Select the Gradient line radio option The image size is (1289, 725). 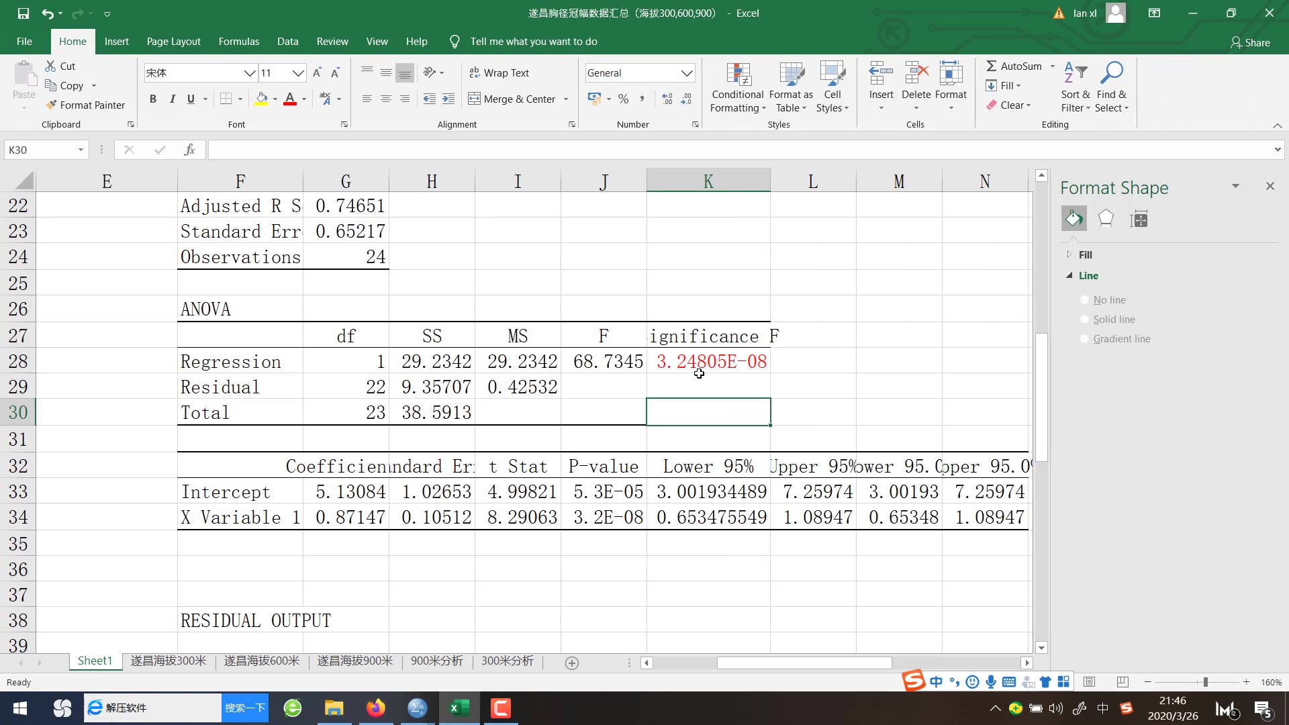coord(1084,339)
